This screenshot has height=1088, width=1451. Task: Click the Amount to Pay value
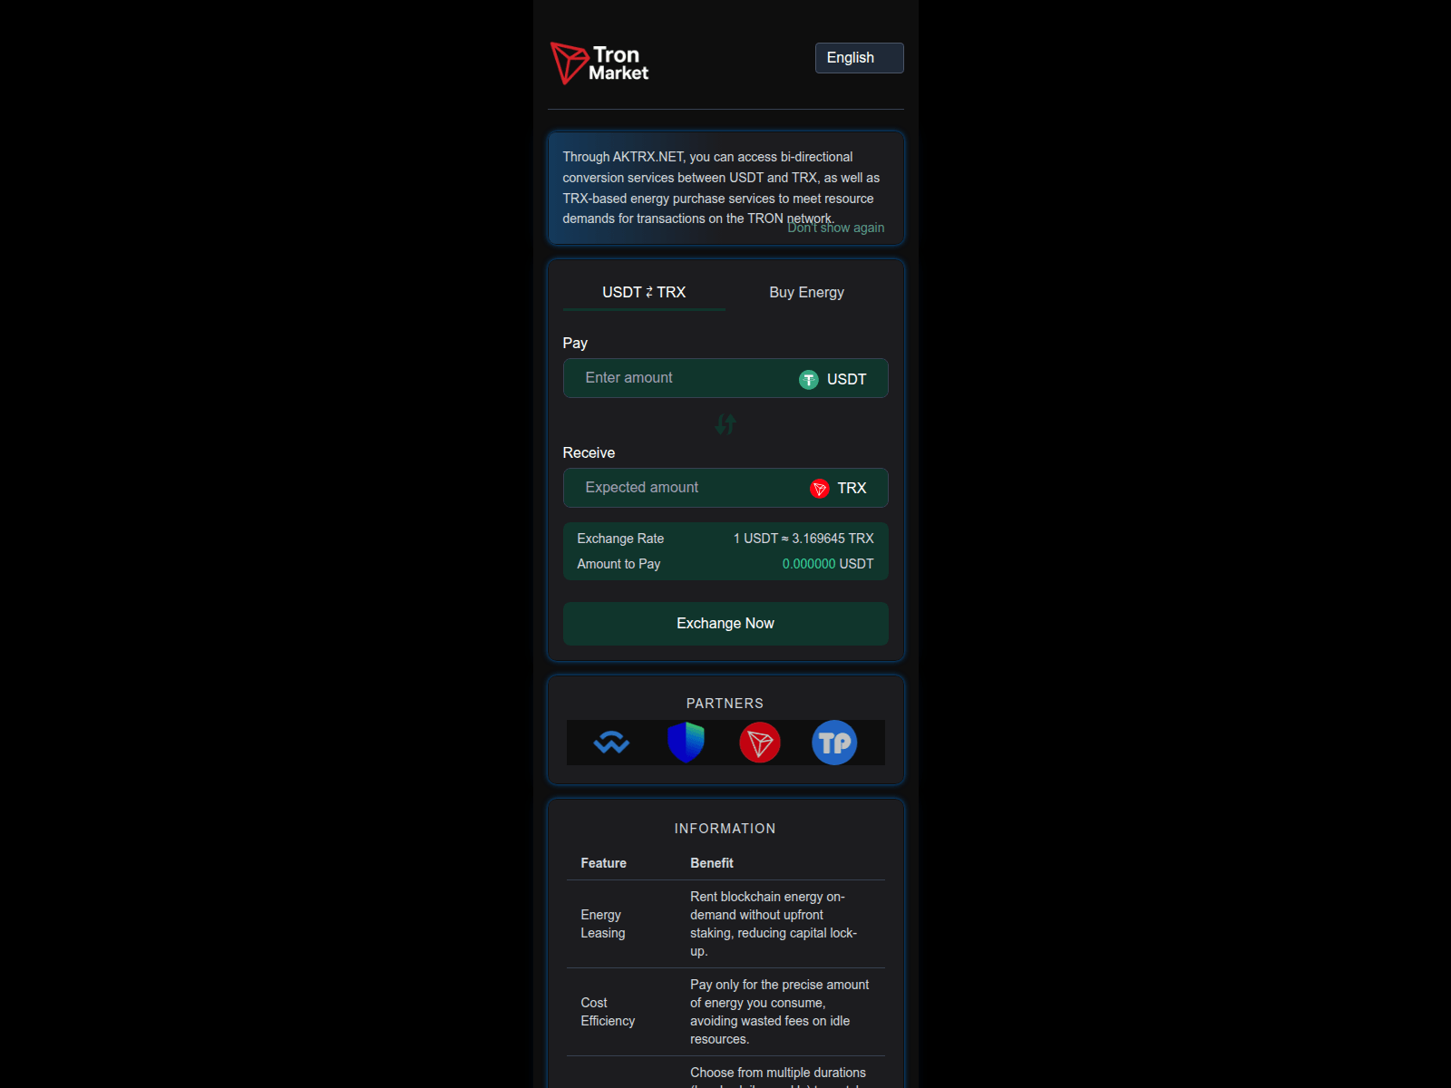[x=827, y=564]
